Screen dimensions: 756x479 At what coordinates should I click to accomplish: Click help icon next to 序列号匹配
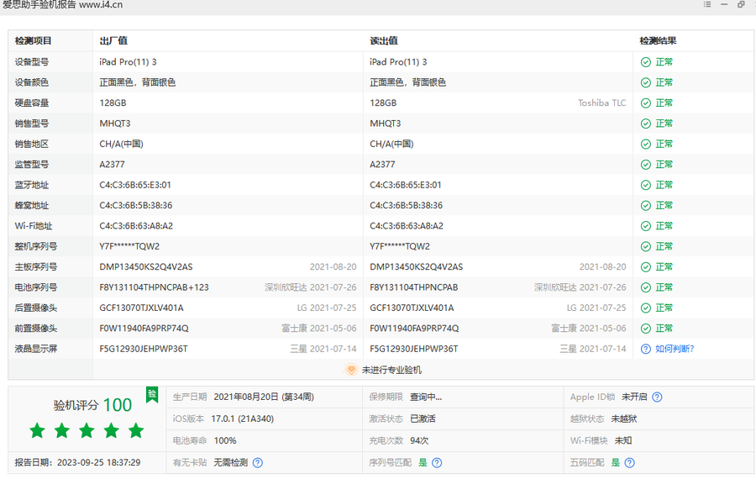click(437, 462)
